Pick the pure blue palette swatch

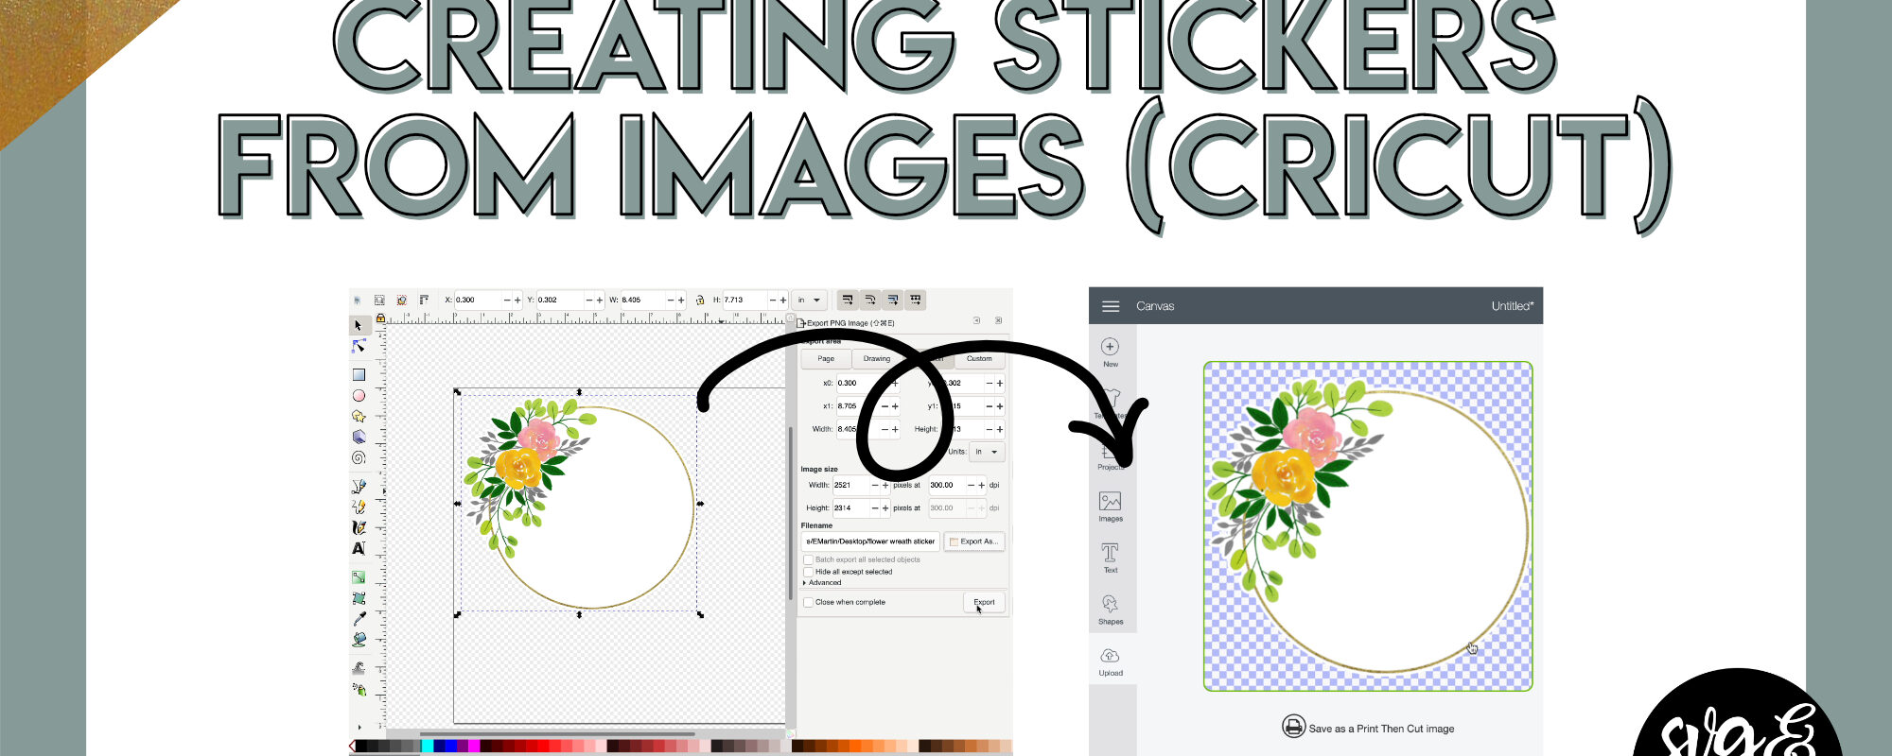click(x=451, y=746)
